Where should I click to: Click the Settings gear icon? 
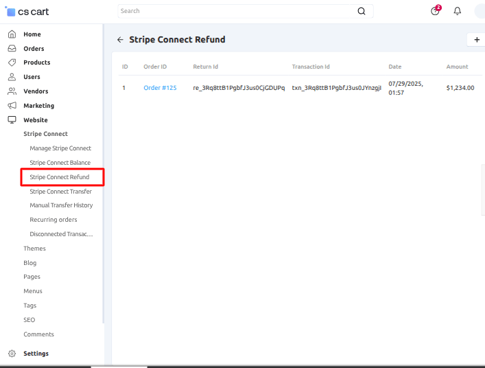(x=12, y=354)
